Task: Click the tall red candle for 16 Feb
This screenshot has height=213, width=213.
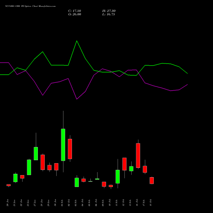Action: pos(138,155)
